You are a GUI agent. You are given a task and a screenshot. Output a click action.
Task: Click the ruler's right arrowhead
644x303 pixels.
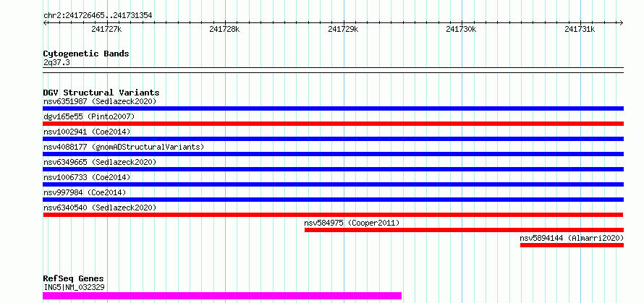[621, 23]
